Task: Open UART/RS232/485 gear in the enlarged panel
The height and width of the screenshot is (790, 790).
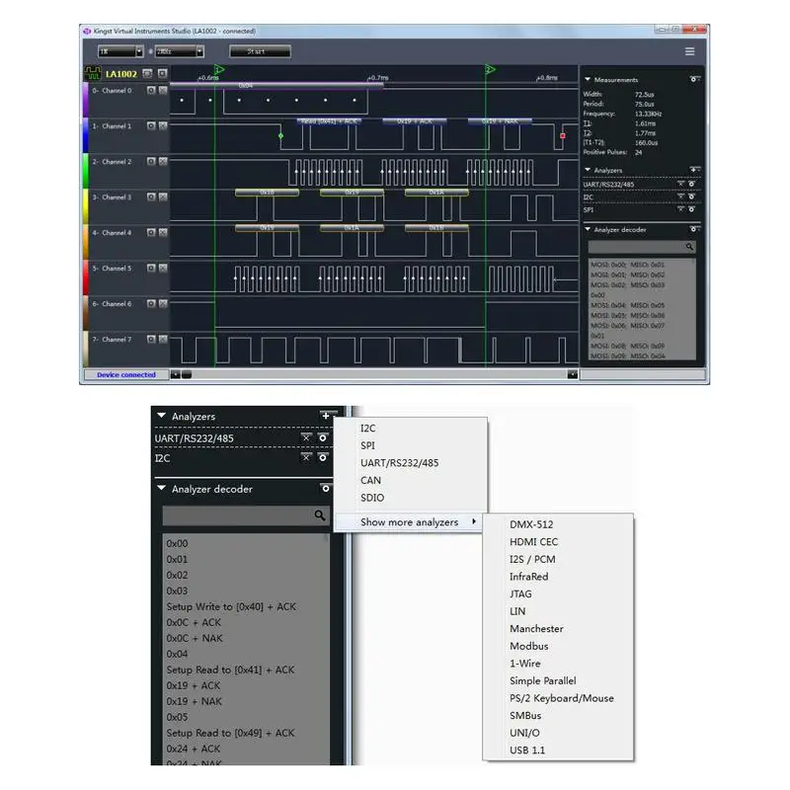Action: click(323, 437)
